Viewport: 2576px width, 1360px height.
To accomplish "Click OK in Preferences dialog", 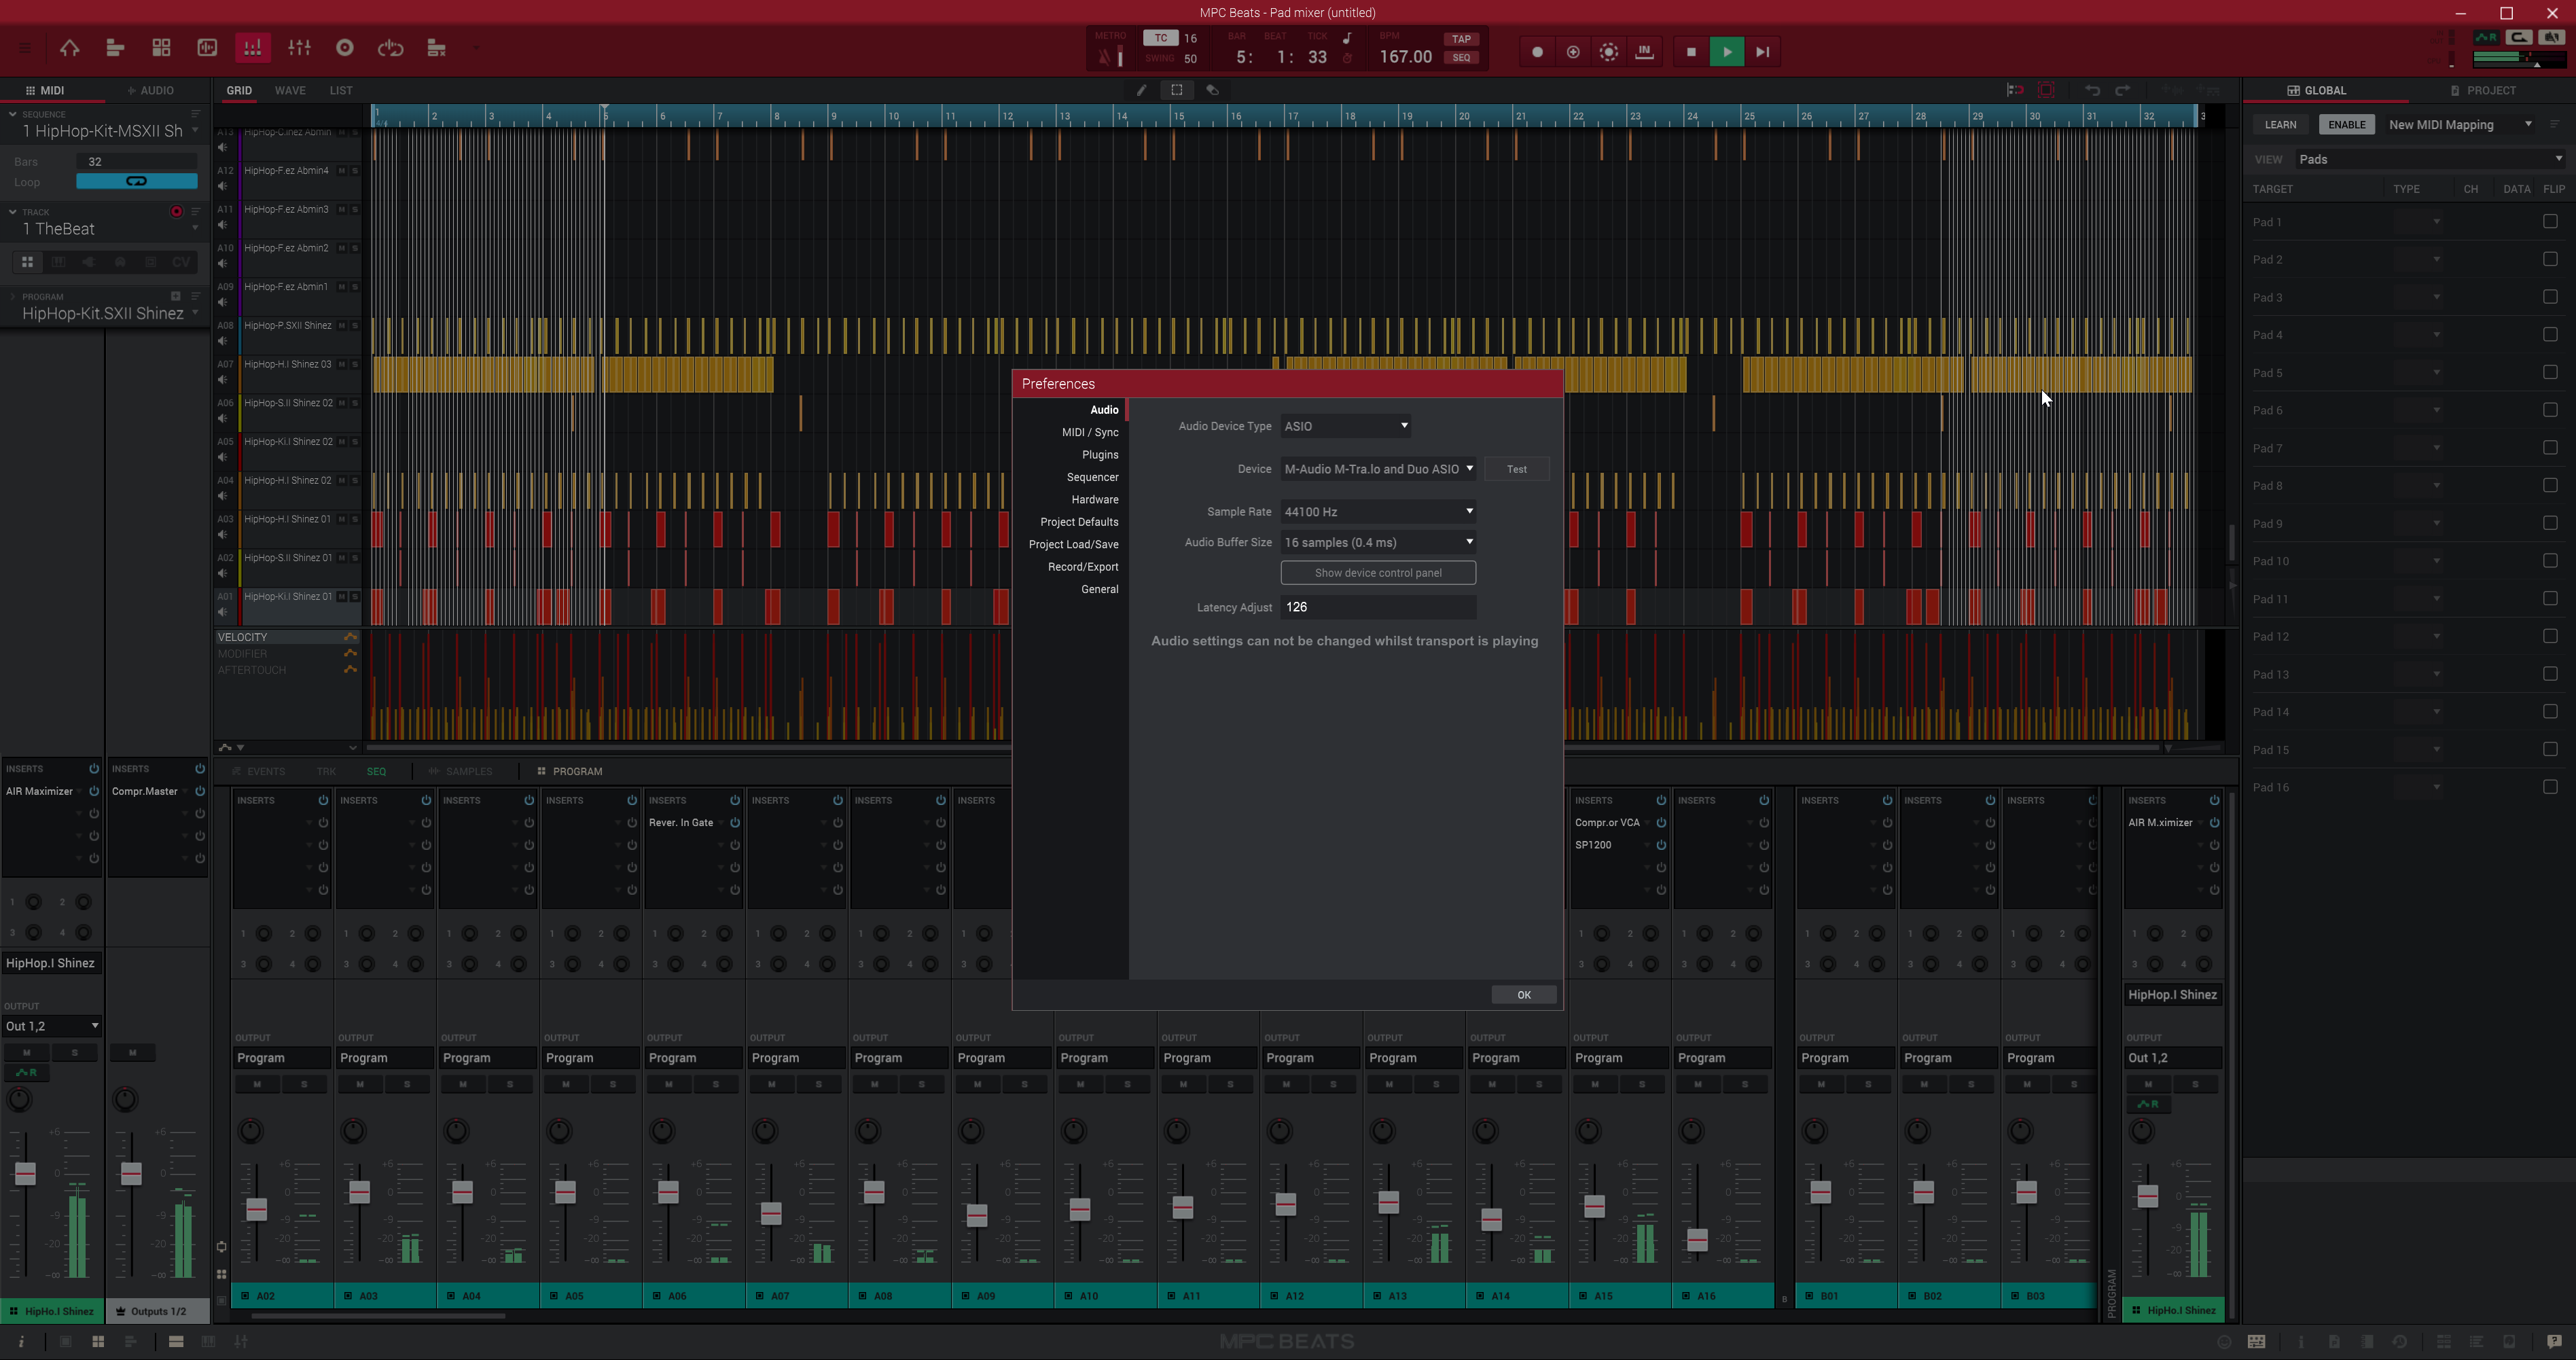I will pos(1524,995).
